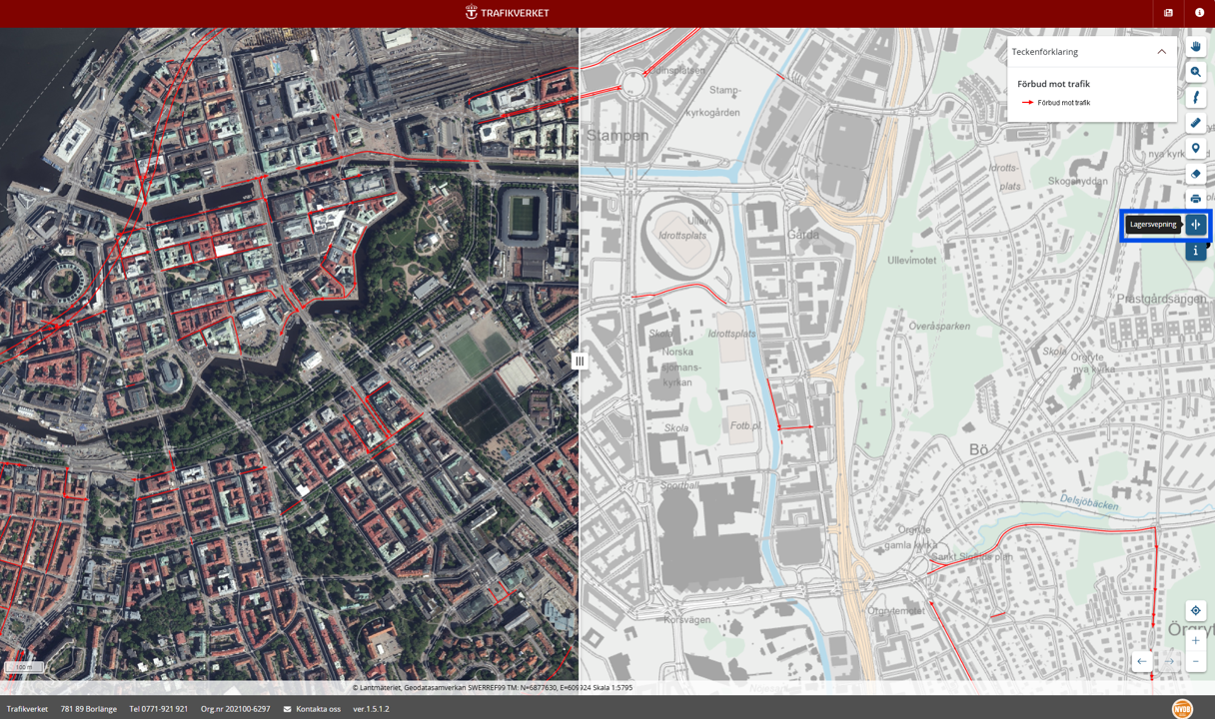Viewport: 1215px width, 719px height.
Task: Select the pan hand tool
Action: point(1195,47)
